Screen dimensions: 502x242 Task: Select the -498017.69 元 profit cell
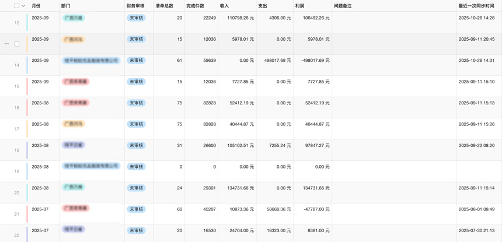tap(311, 61)
